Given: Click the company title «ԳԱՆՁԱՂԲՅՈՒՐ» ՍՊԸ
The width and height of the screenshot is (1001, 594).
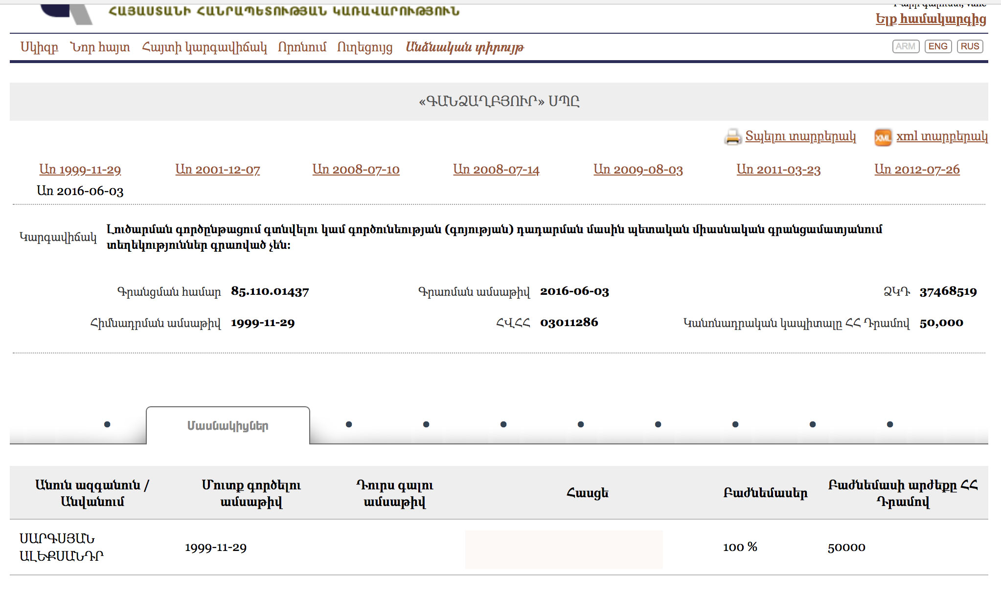Looking at the screenshot, I should [499, 101].
